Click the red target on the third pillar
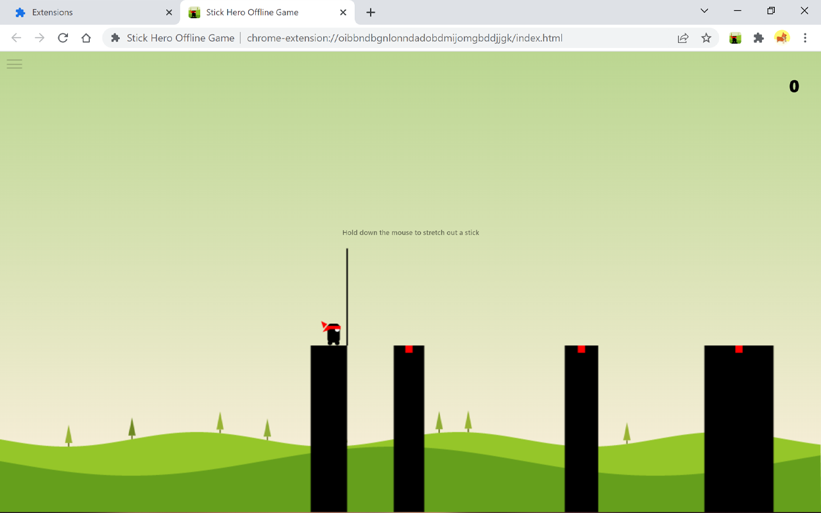This screenshot has height=513, width=821. coord(581,349)
